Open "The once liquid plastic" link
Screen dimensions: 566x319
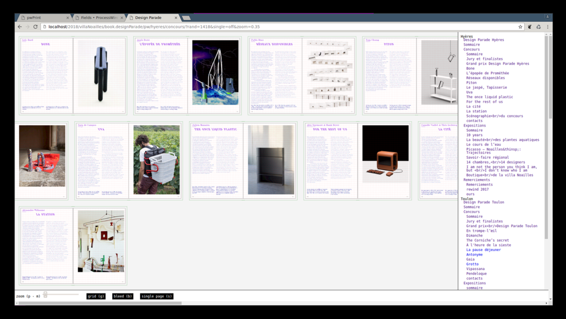point(490,97)
